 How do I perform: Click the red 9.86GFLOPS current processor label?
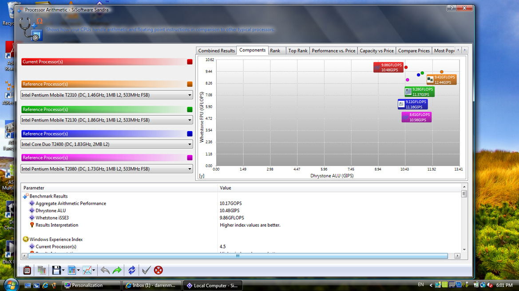(388, 67)
